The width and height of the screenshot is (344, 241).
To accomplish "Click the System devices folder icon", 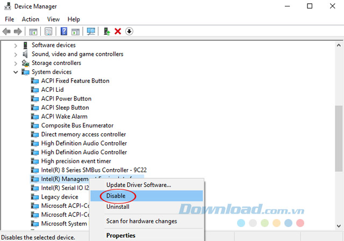I will pyautogui.click(x=25, y=72).
